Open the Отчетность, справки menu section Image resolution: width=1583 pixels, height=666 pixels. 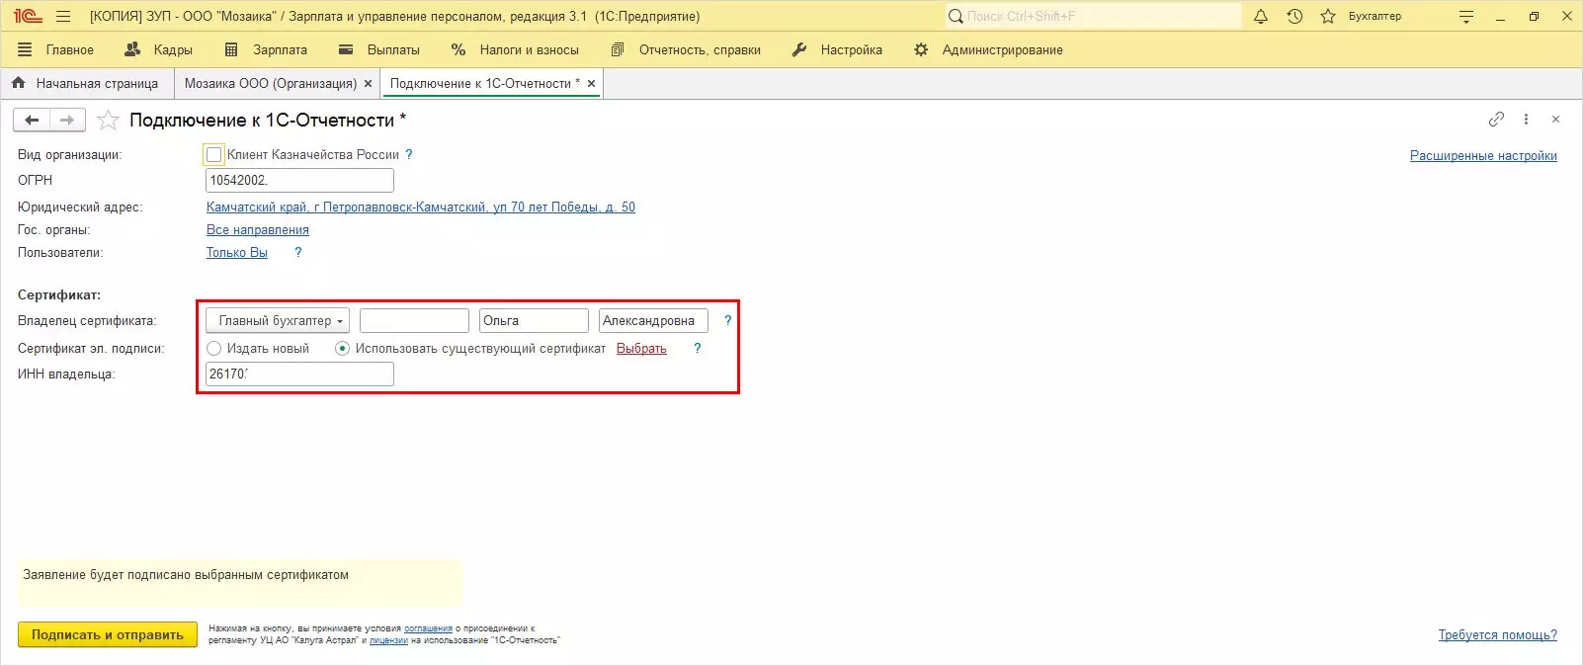click(686, 49)
